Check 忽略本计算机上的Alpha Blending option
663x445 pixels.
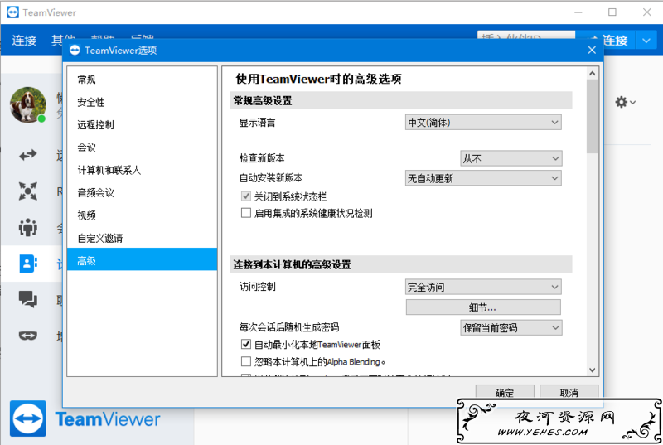coord(245,361)
